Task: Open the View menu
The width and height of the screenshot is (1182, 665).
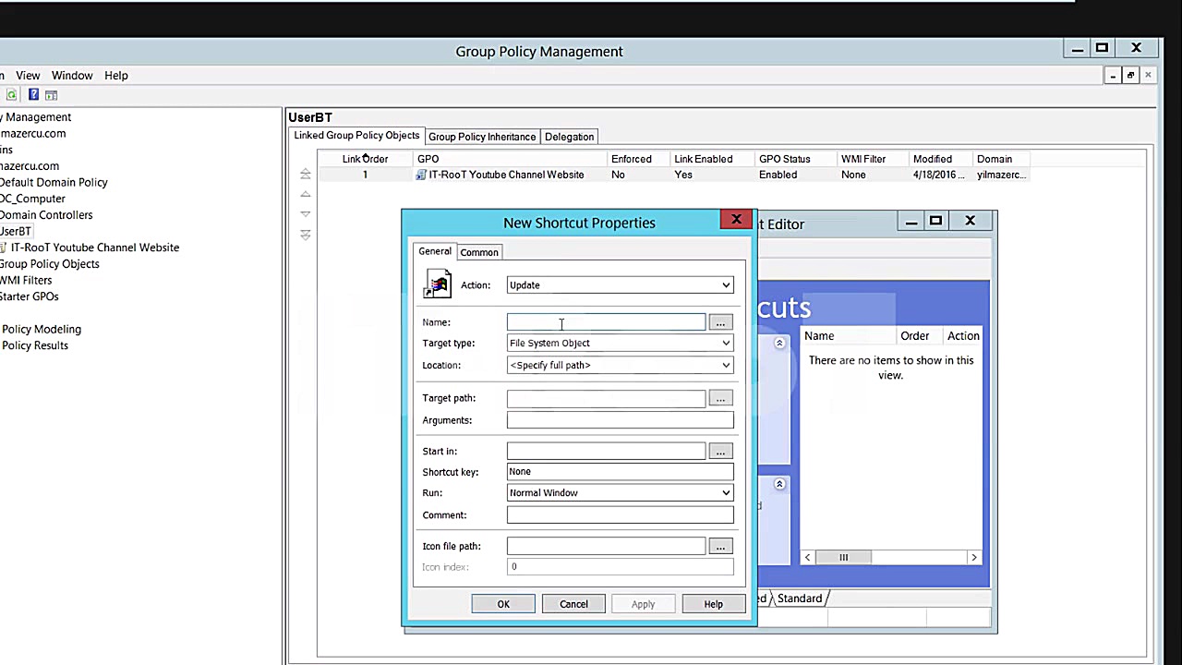Action: pos(28,76)
